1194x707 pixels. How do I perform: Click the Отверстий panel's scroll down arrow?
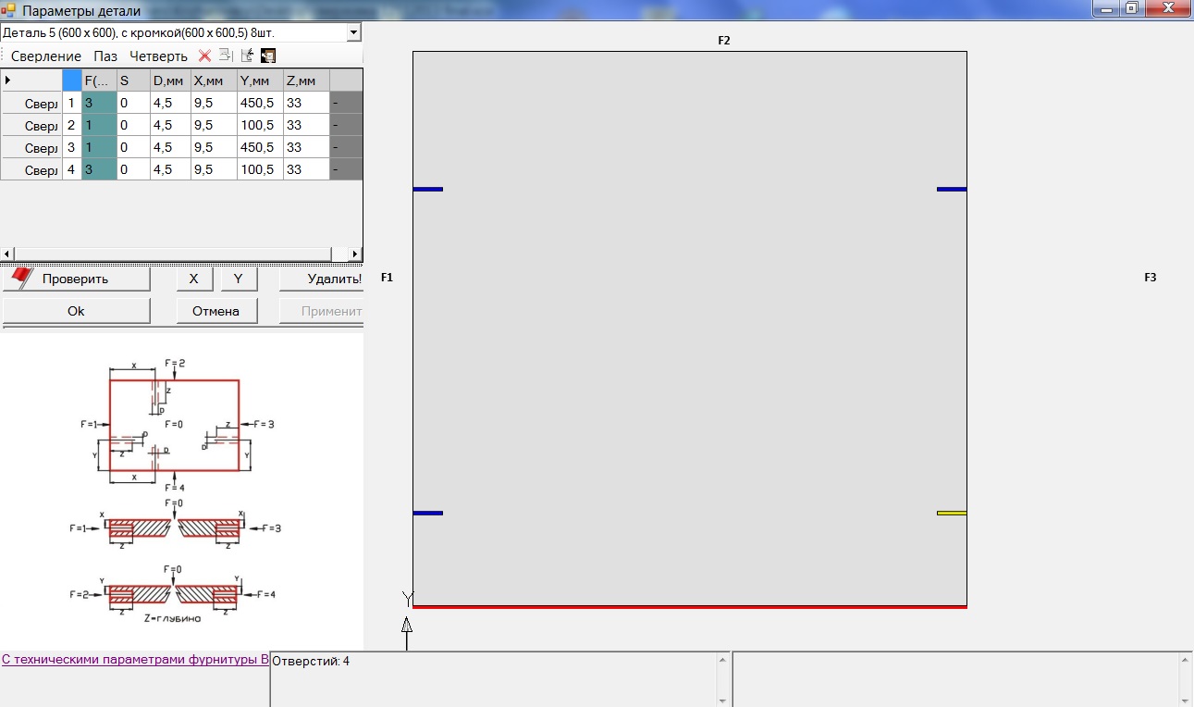tap(723, 700)
